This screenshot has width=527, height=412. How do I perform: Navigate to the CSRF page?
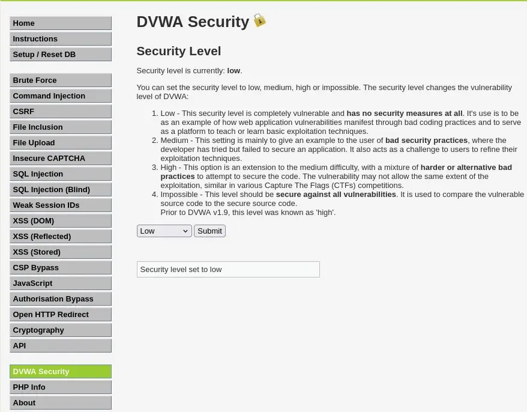point(61,111)
